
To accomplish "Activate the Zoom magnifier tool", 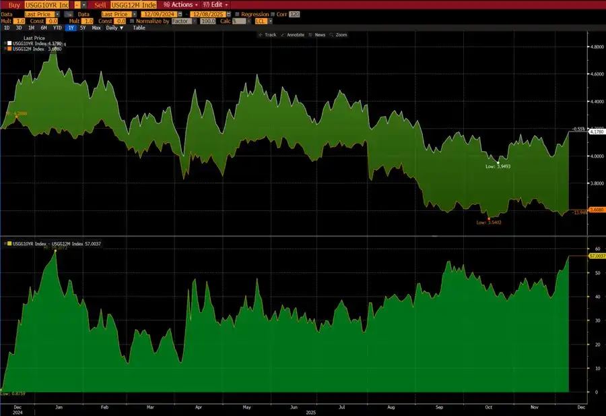I will click(339, 35).
